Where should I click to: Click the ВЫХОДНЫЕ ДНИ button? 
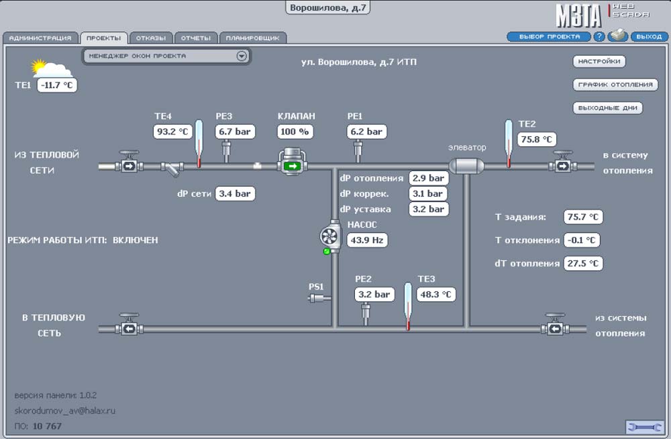(x=608, y=107)
